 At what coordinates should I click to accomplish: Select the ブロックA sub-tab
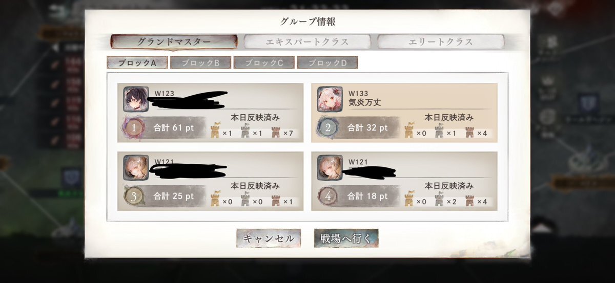(x=137, y=63)
